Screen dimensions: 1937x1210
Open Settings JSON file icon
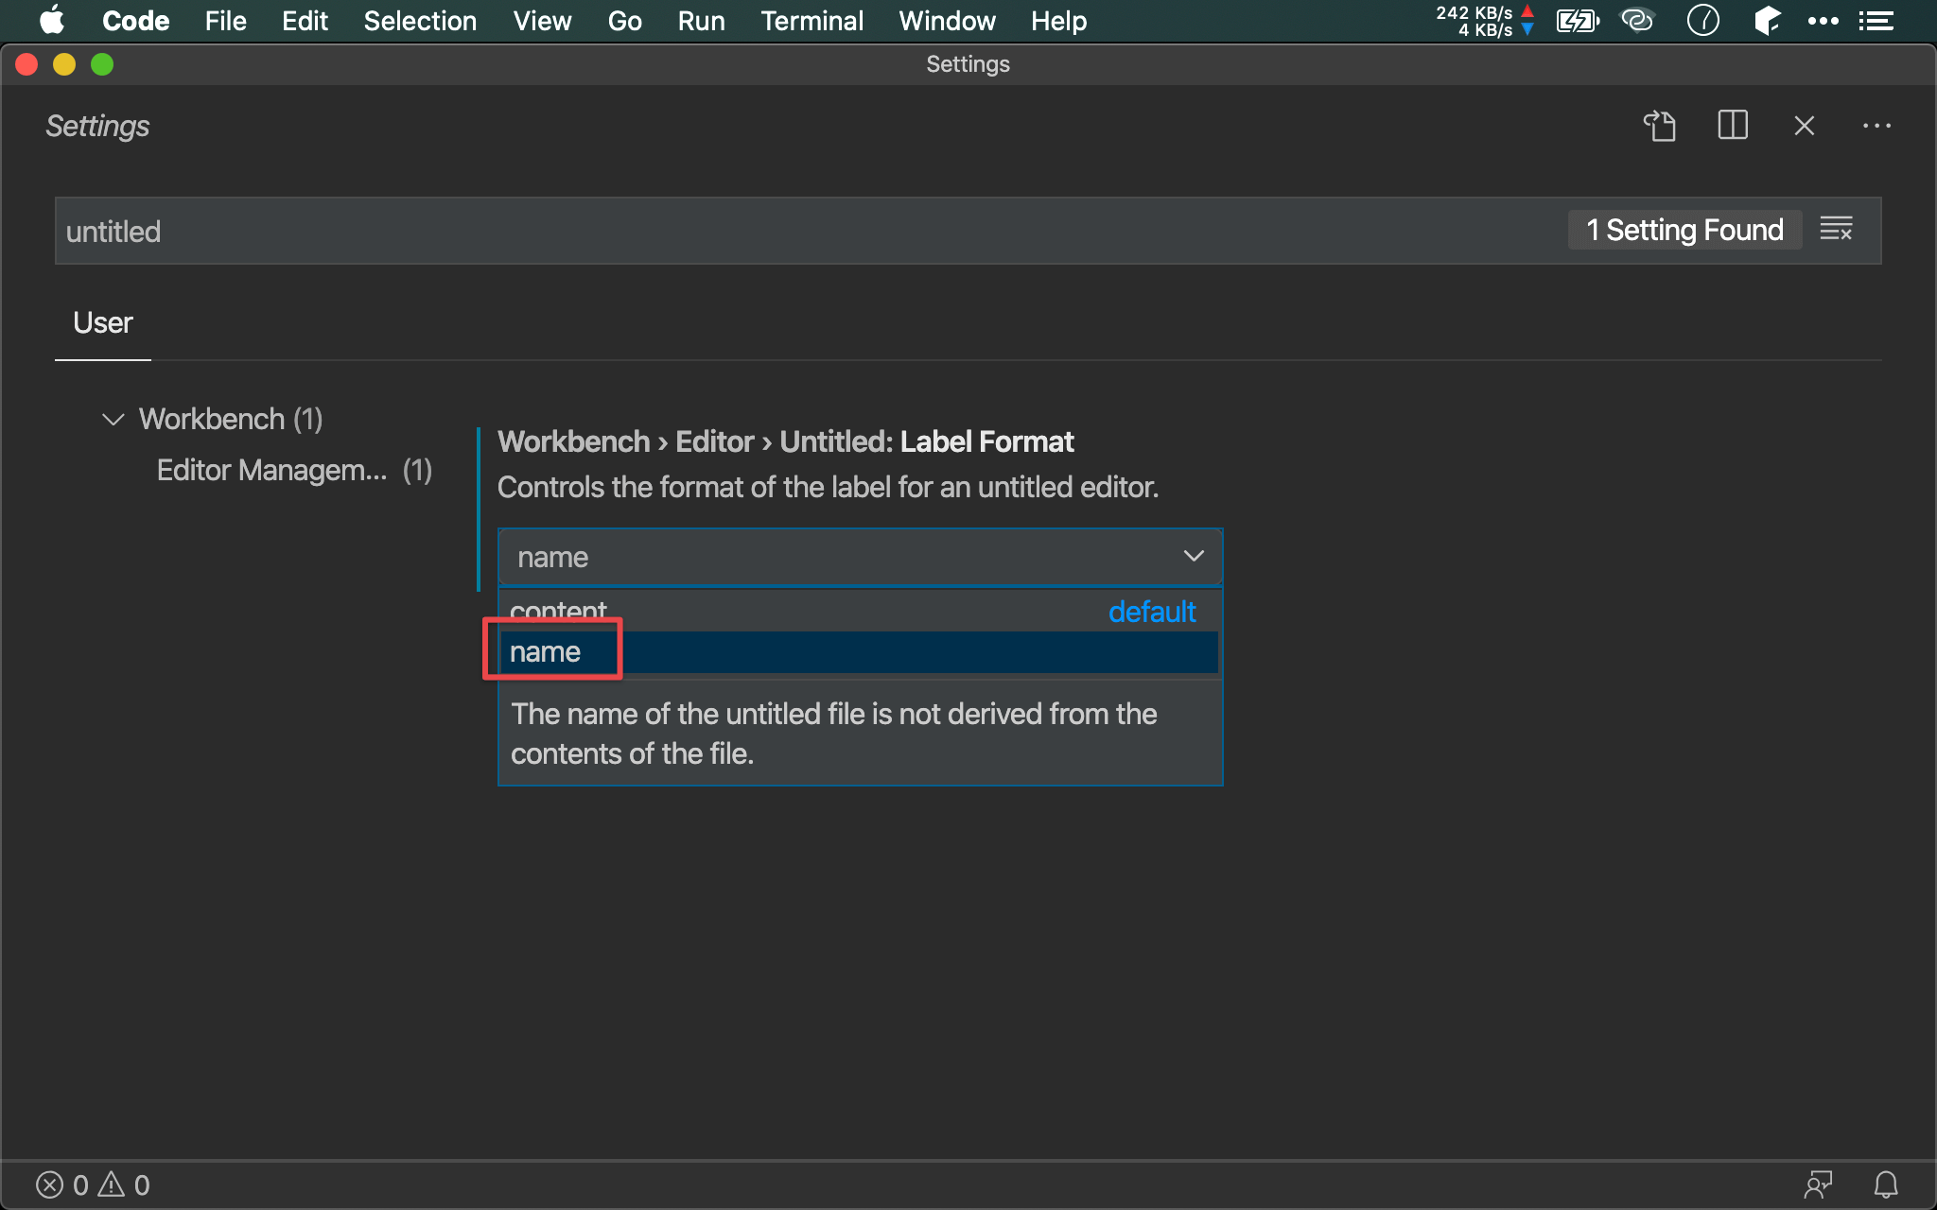[1660, 126]
